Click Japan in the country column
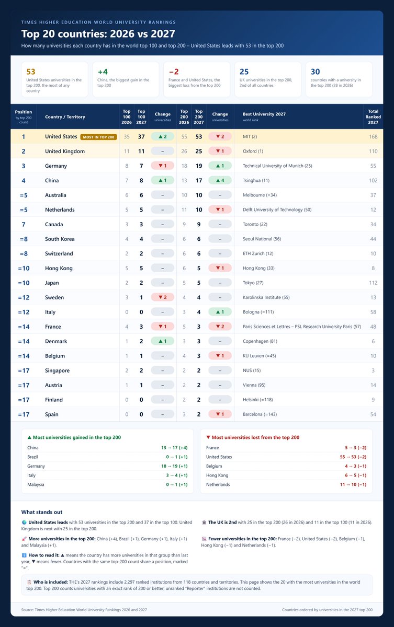Image resolution: width=394 pixels, height=627 pixels. [52, 283]
